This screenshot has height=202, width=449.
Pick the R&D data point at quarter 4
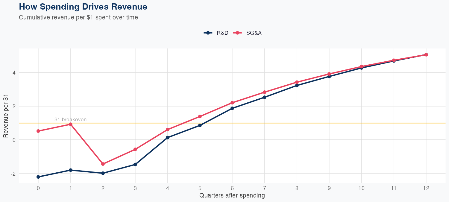pyautogui.click(x=168, y=138)
